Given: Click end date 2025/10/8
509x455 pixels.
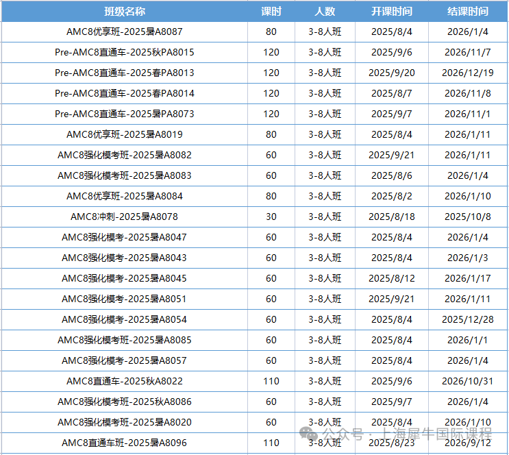Looking at the screenshot, I should click(467, 217).
